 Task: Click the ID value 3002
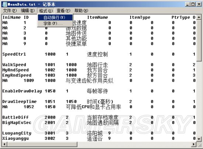click(x=50, y=138)
